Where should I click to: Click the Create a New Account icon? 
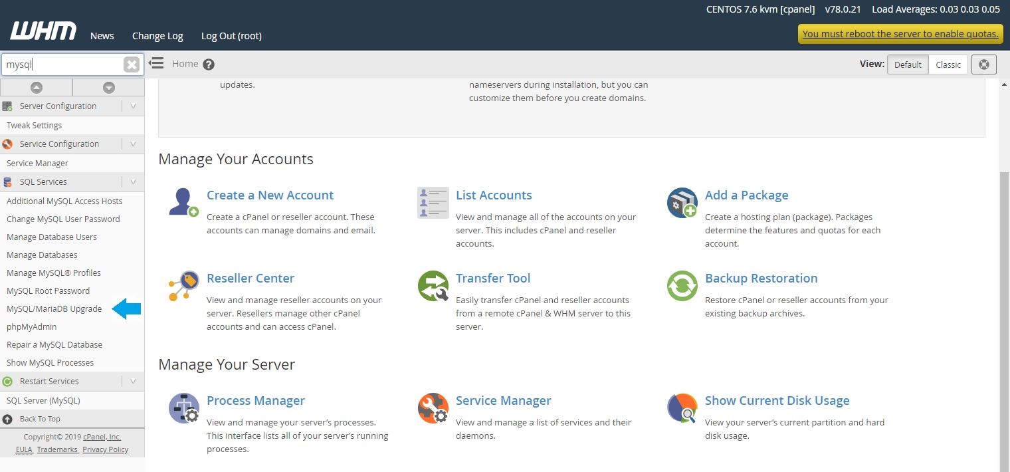[183, 202]
